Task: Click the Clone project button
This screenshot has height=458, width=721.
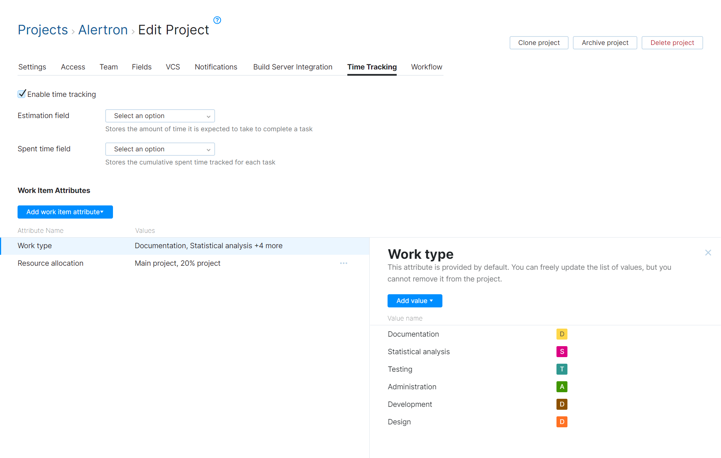Action: click(x=539, y=43)
